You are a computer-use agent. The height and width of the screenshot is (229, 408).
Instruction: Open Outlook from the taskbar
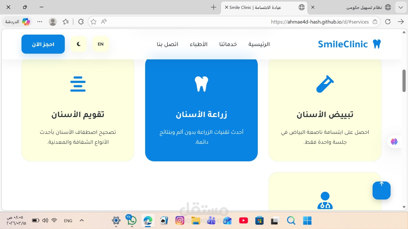[x=227, y=220]
